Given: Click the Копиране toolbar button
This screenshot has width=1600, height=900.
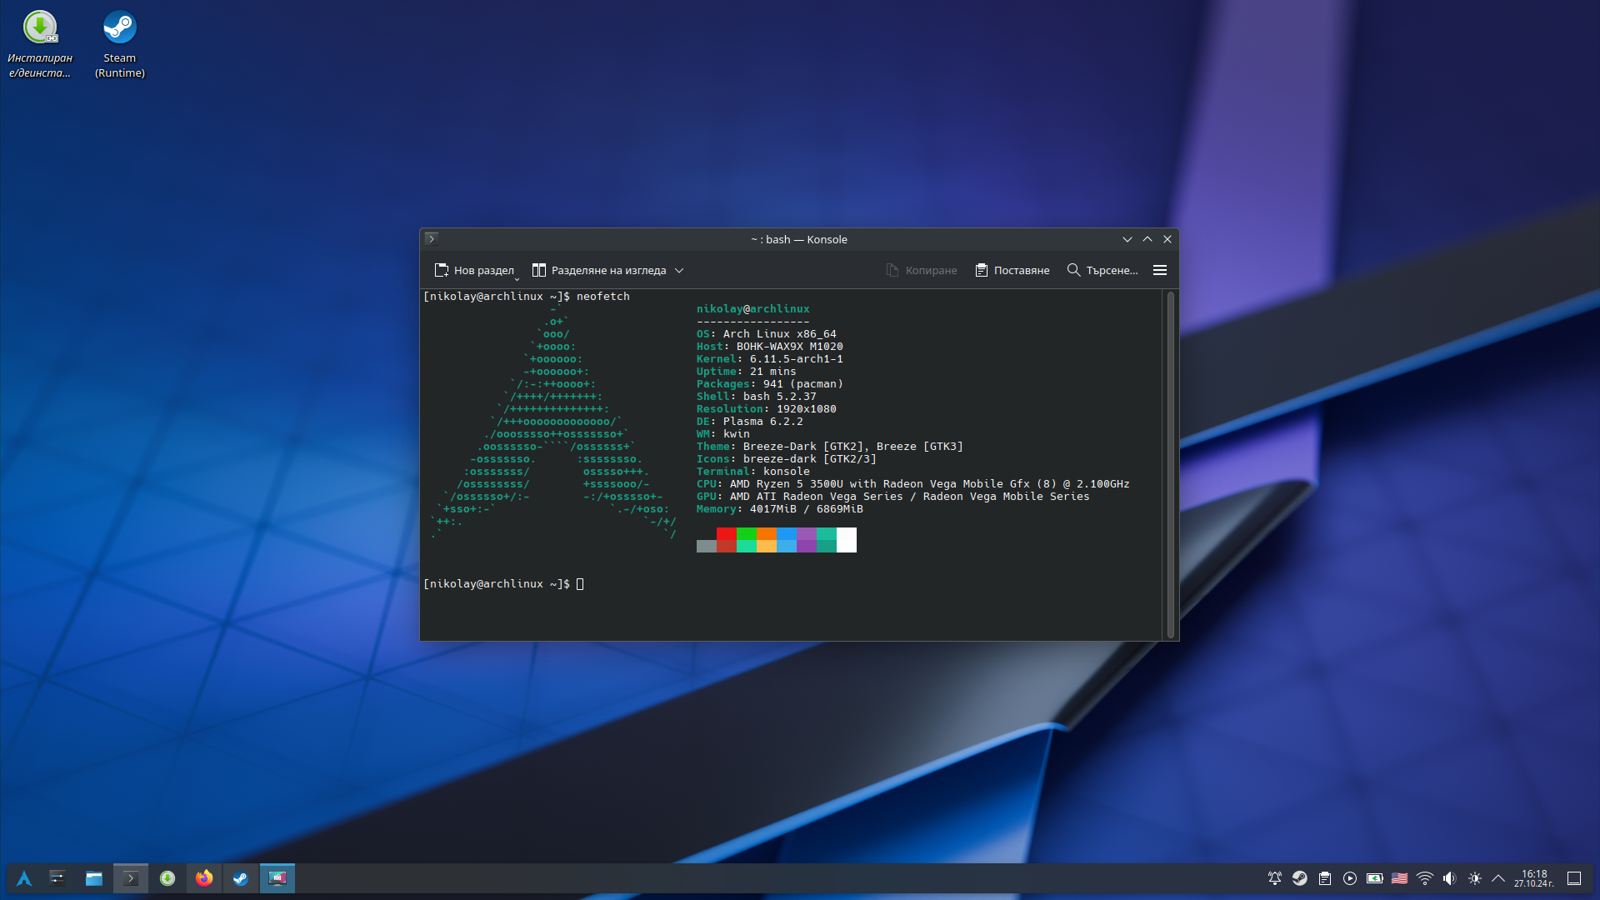Looking at the screenshot, I should coord(922,270).
